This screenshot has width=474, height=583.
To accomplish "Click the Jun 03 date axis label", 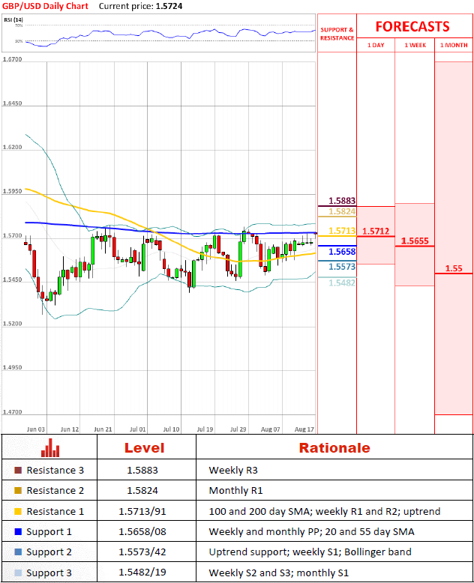I will (x=36, y=429).
